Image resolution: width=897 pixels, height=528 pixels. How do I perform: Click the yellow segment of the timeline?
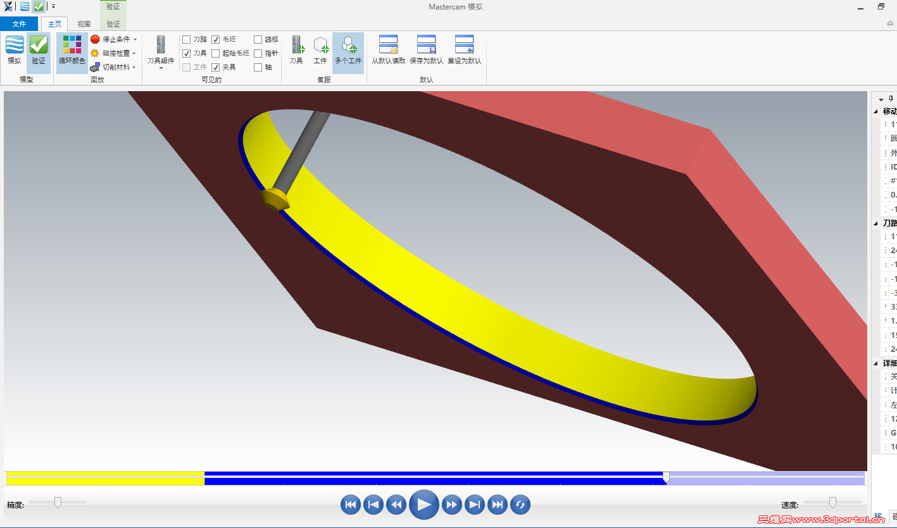pyautogui.click(x=105, y=478)
